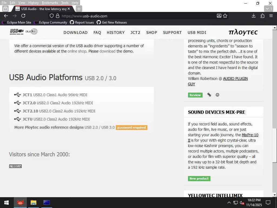Open the Tools menu
Image resolution: width=277 pixels, height=208 pixels.
(65, 3)
